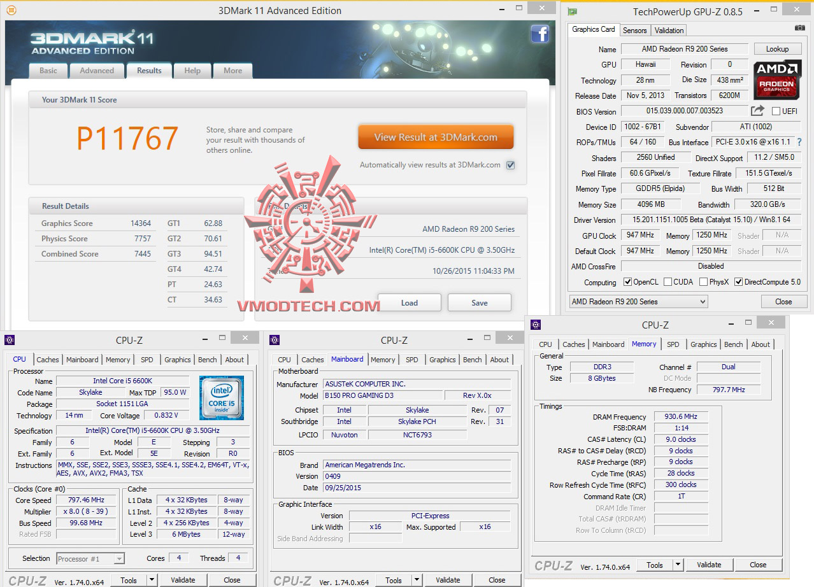Open the Help tab in 3DMark
Screen dimensions: 814x587
point(192,71)
